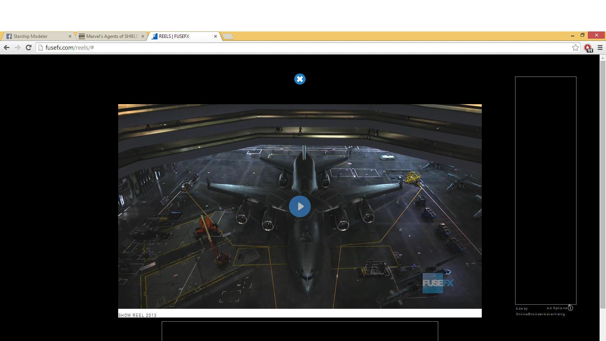606x341 pixels.
Task: Select the REELS | FUSEFX tab
Action: click(x=184, y=36)
